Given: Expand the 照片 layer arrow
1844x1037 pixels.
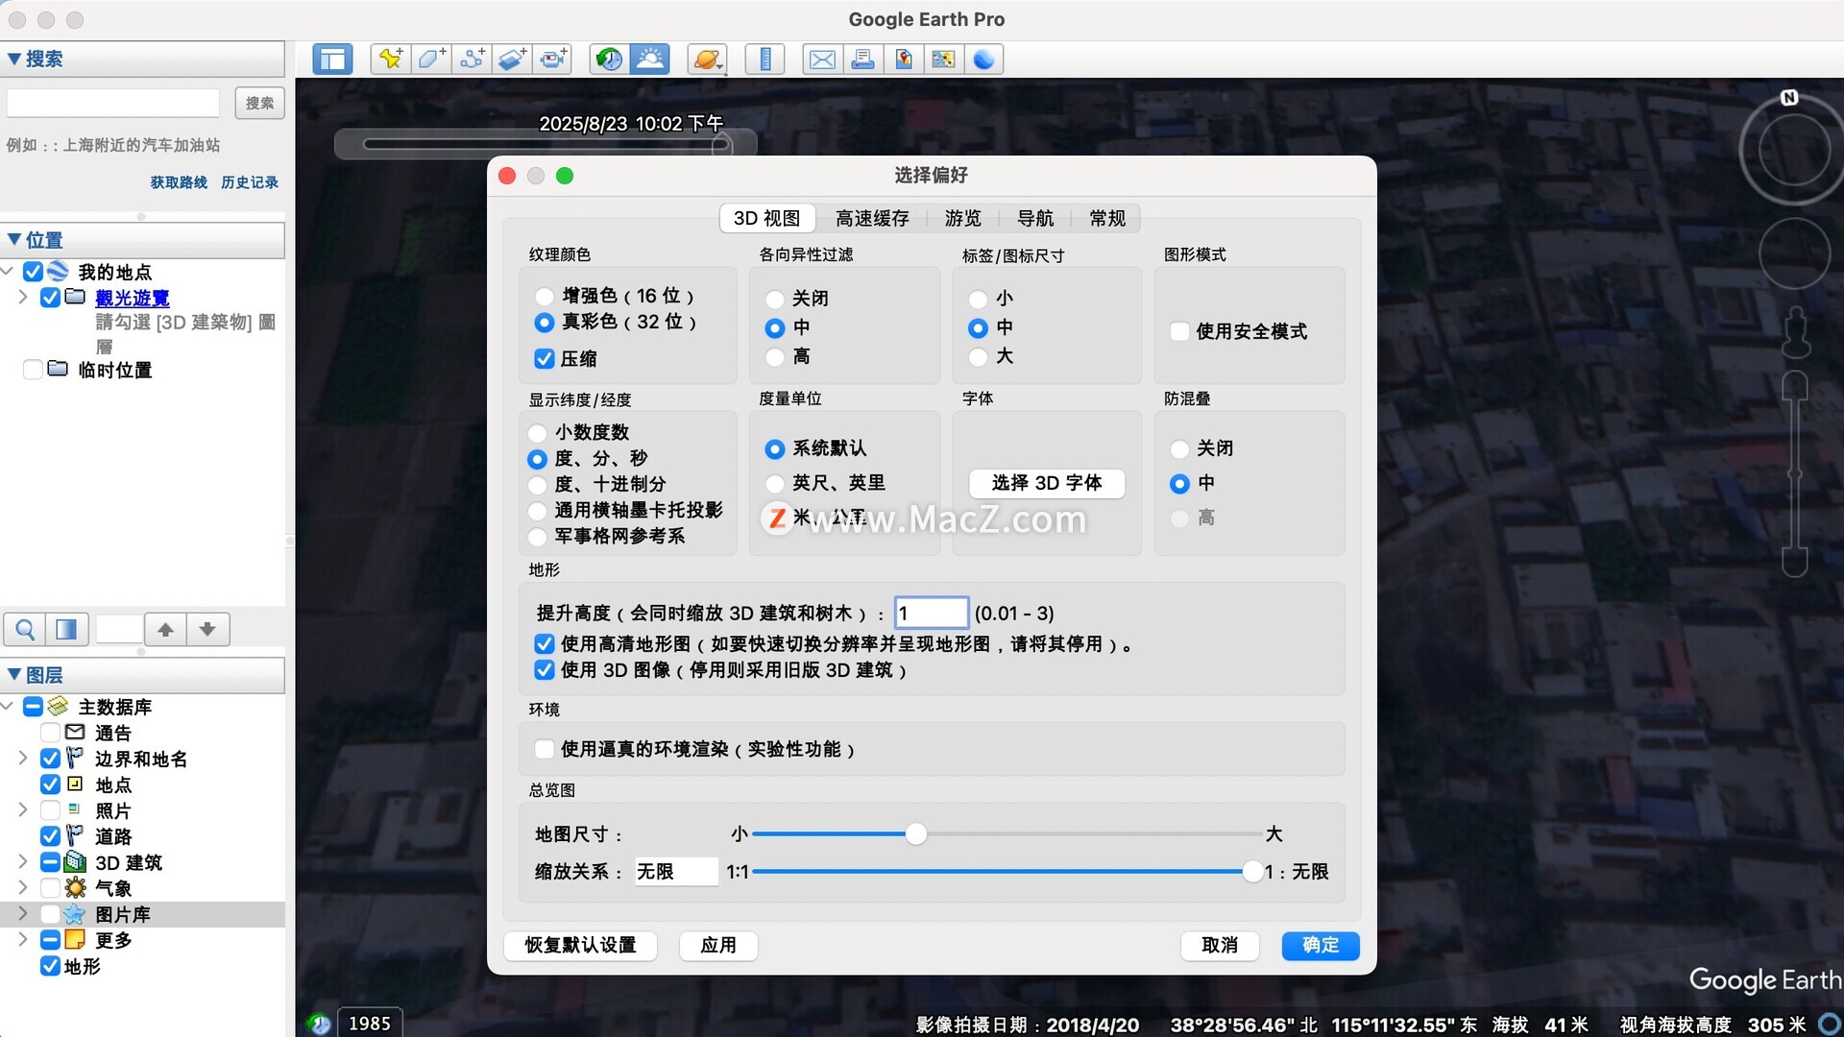Looking at the screenshot, I should (x=22, y=810).
